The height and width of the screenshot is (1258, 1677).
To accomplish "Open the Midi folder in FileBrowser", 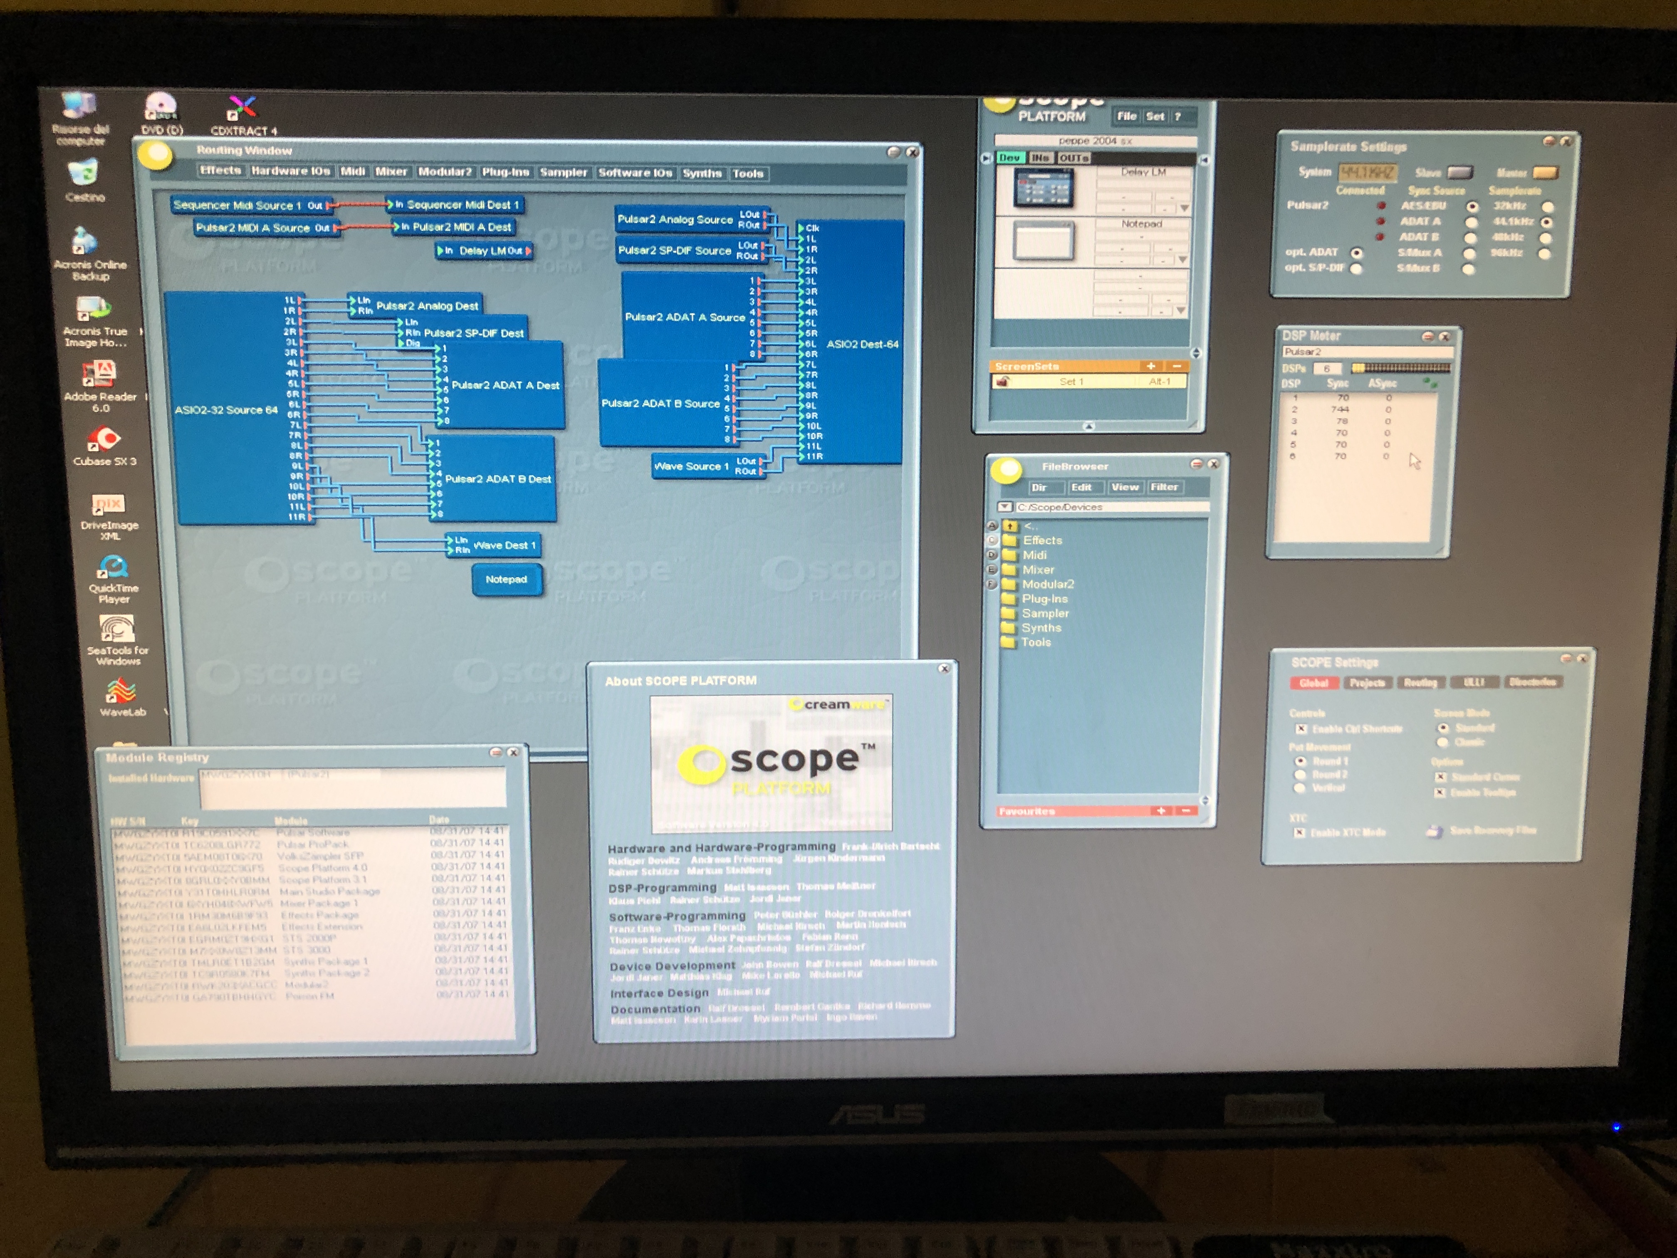I will (1024, 555).
